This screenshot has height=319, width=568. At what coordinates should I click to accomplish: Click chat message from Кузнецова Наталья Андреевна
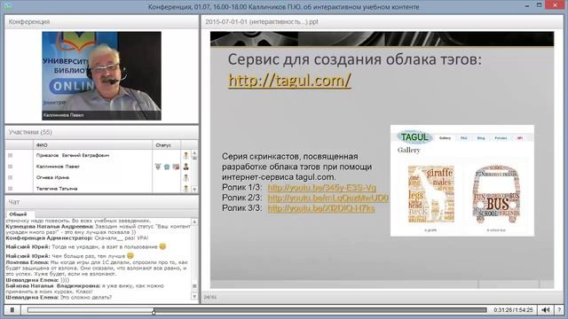(x=98, y=230)
